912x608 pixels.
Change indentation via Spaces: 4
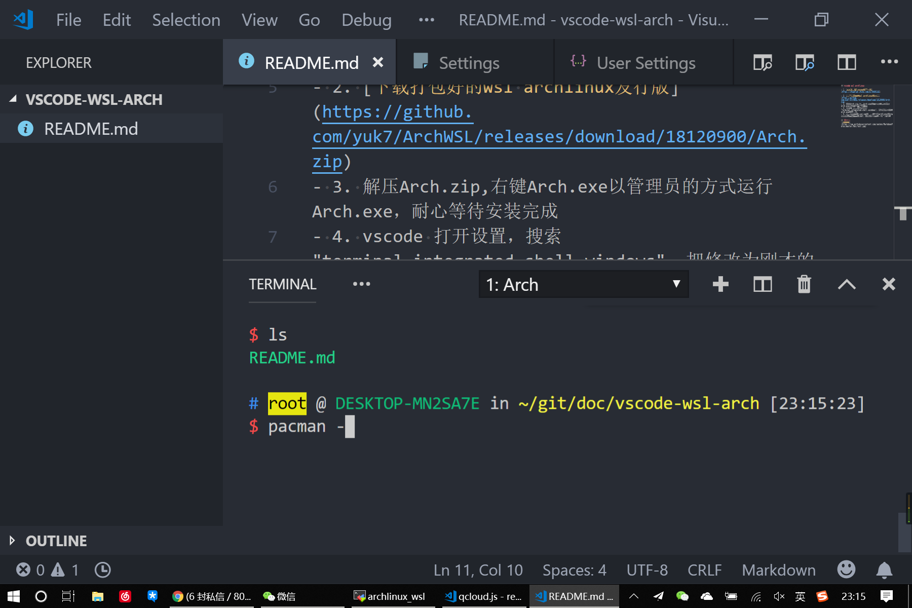pos(574,570)
